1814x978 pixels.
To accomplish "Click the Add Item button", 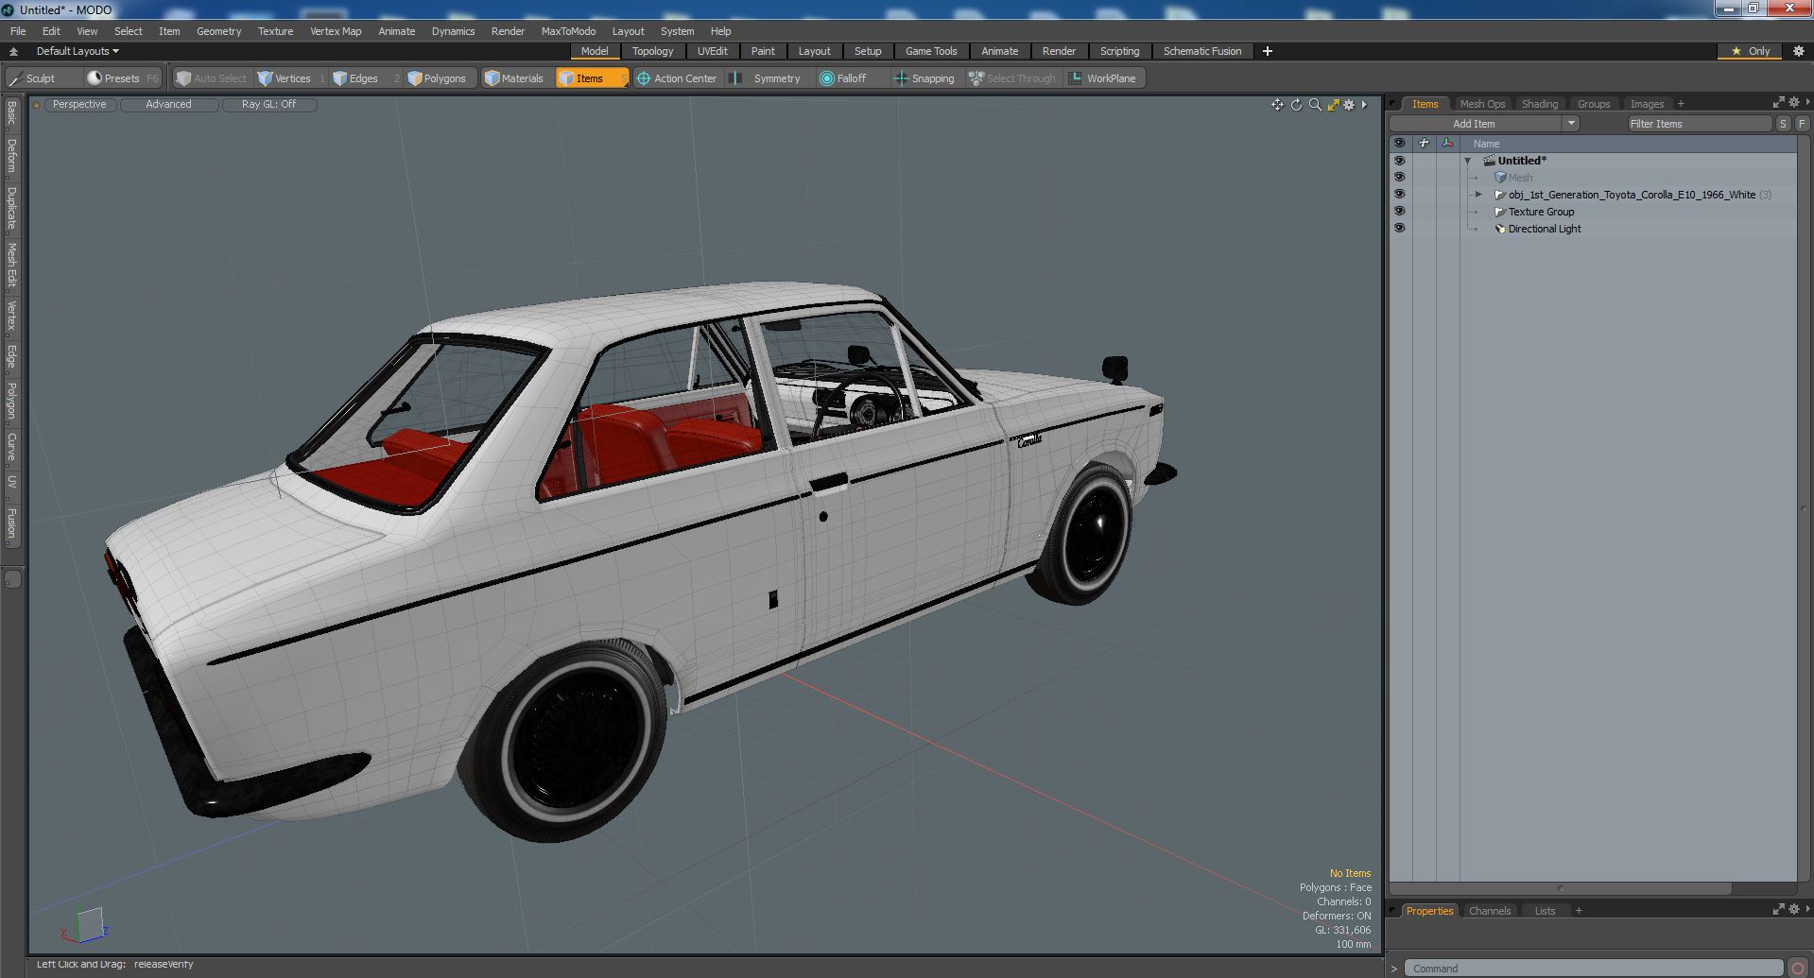I will pyautogui.click(x=1475, y=124).
